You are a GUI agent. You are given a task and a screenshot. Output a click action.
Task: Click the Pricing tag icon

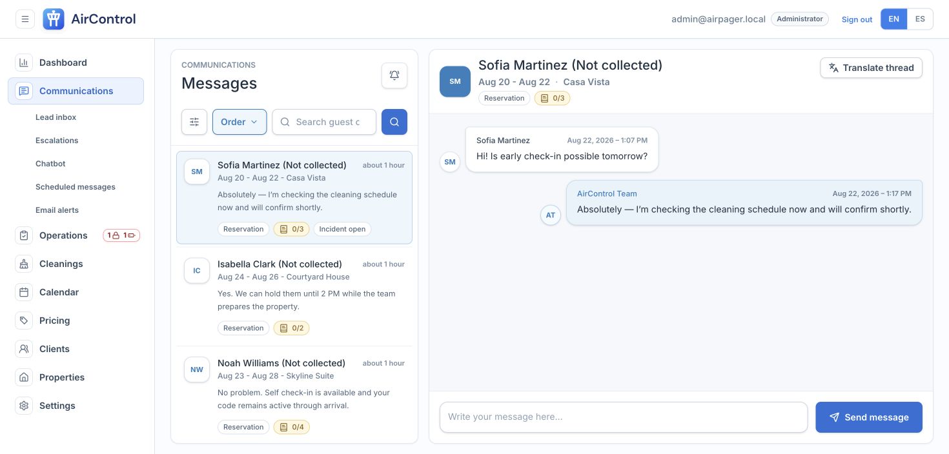pos(24,321)
